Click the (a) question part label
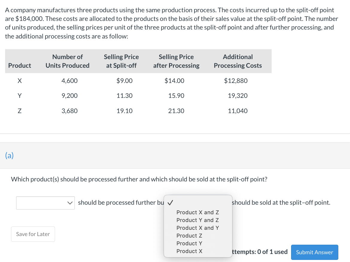 pos(9,155)
